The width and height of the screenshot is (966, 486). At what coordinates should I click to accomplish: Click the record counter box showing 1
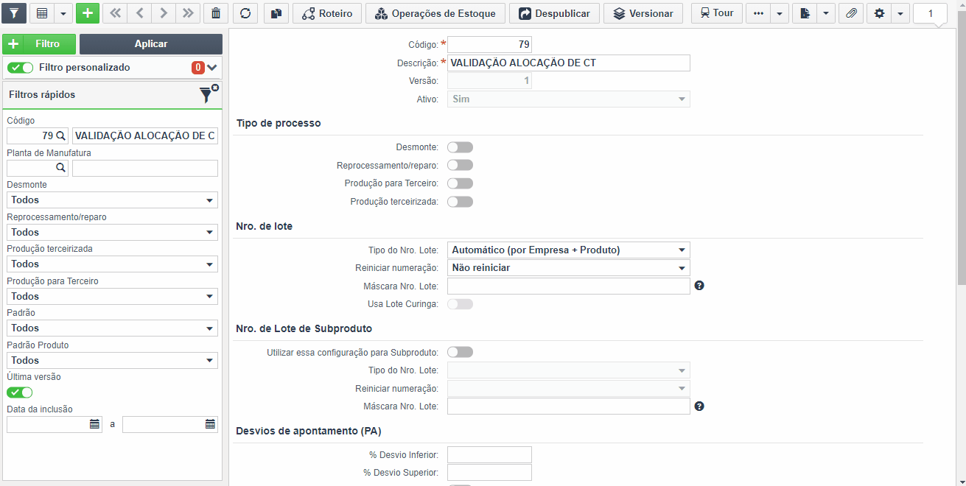[x=930, y=13]
